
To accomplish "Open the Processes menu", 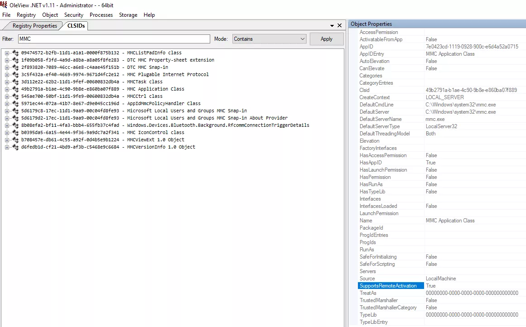I will point(101,15).
